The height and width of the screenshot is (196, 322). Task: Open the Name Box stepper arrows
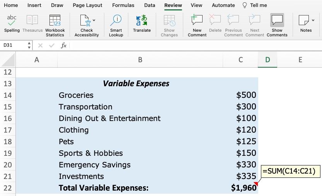click(x=29, y=45)
